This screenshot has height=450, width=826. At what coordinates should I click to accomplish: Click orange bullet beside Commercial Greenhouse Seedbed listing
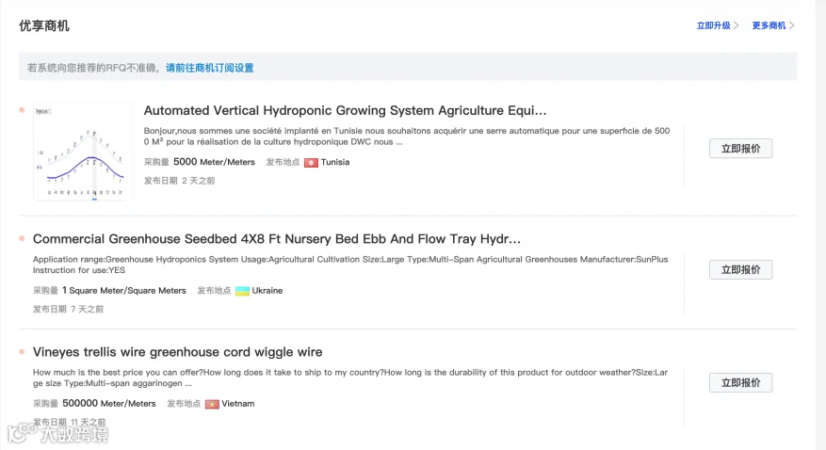pyautogui.click(x=22, y=238)
